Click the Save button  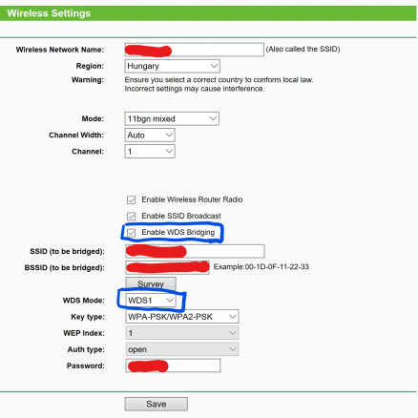(157, 404)
